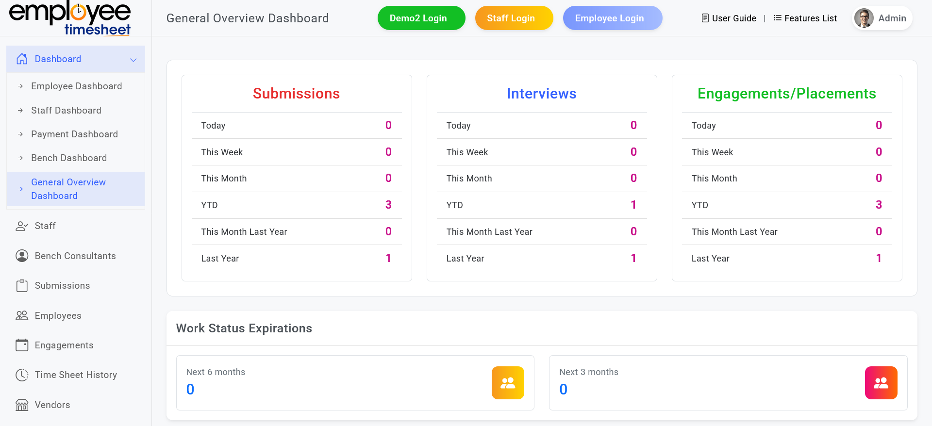The width and height of the screenshot is (932, 426).
Task: Open the Admin user profile menu
Action: [x=882, y=18]
